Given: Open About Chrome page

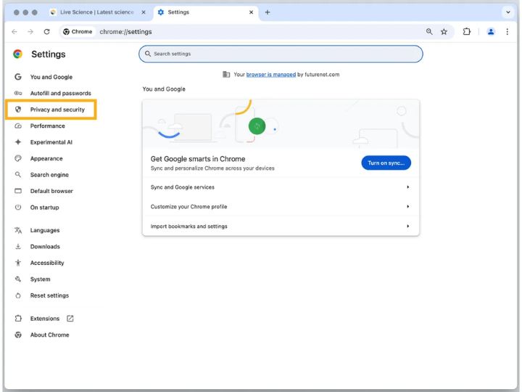Looking at the screenshot, I should click(x=49, y=335).
